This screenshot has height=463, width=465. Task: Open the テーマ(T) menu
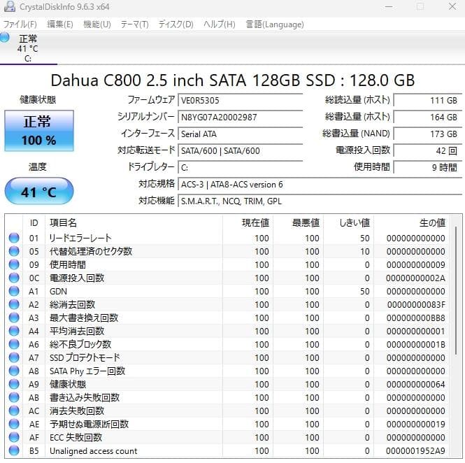pyautogui.click(x=135, y=24)
